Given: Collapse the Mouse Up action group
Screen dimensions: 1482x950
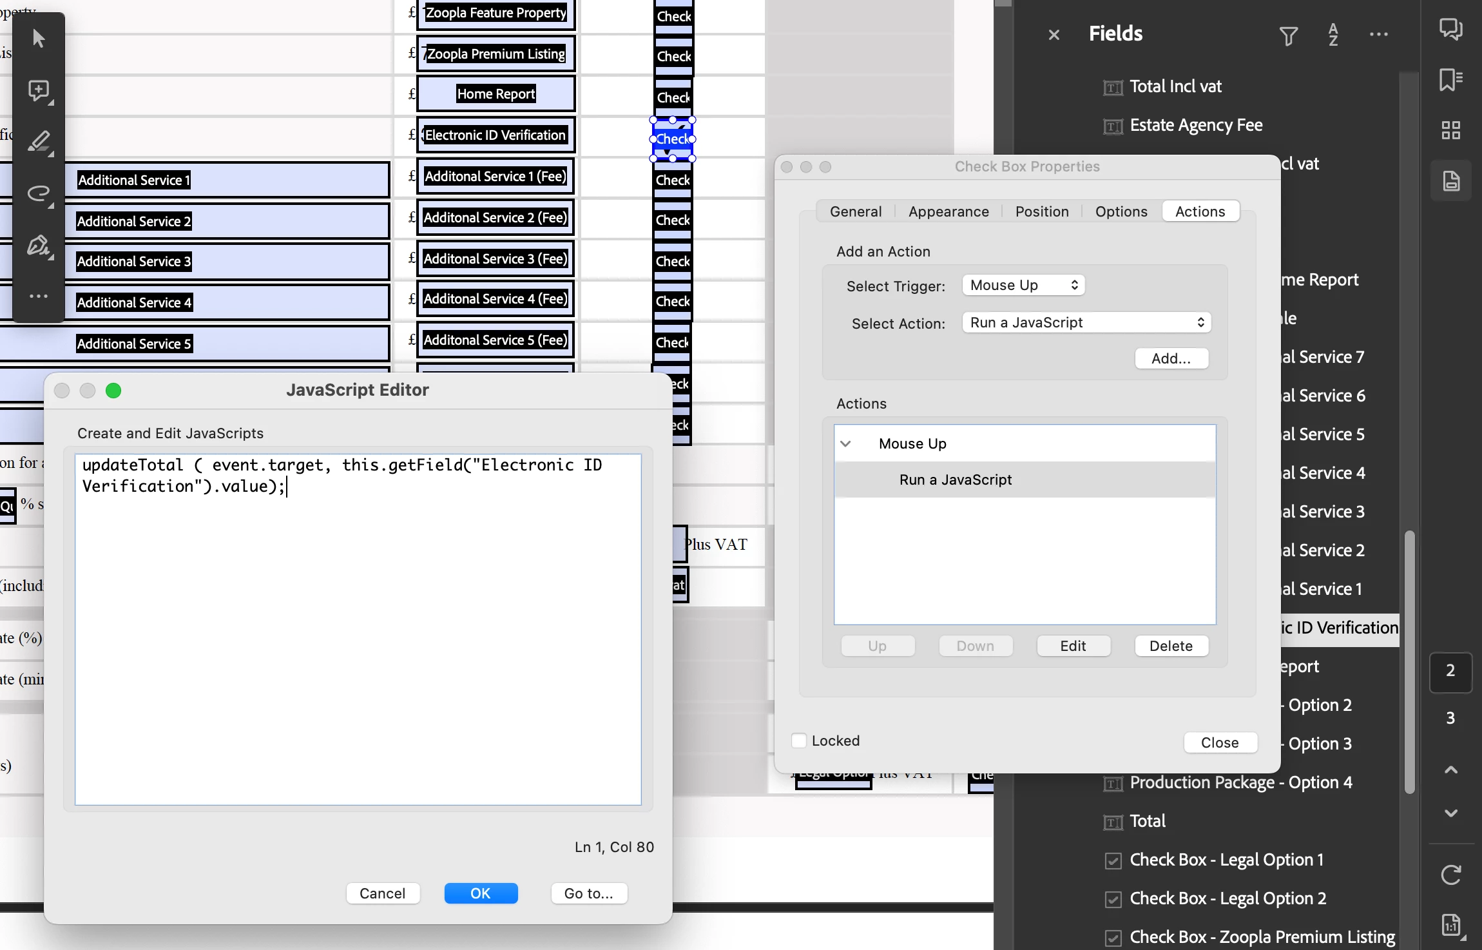Looking at the screenshot, I should pos(846,443).
